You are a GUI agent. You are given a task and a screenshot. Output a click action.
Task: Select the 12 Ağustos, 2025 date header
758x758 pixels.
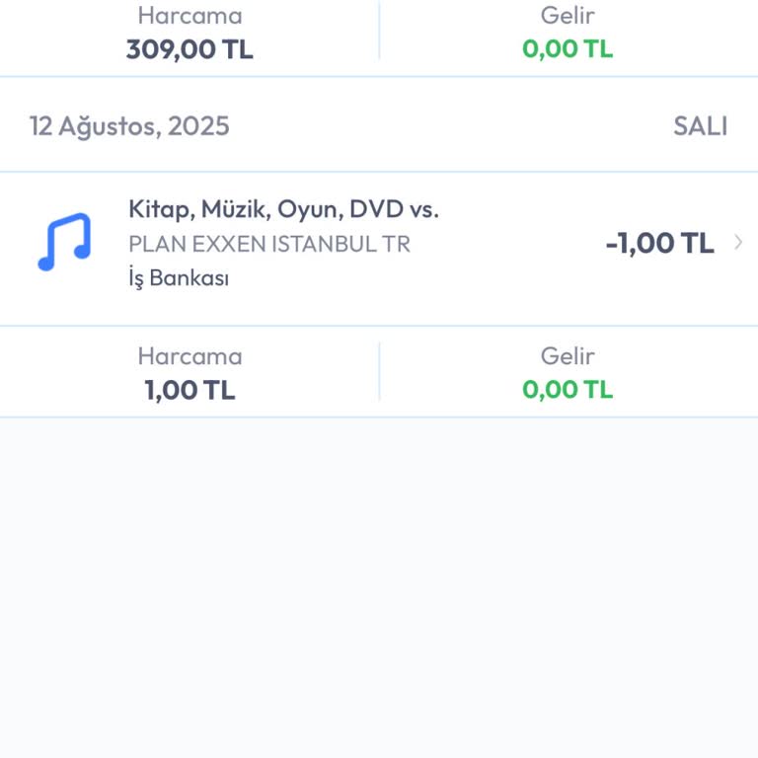(129, 125)
